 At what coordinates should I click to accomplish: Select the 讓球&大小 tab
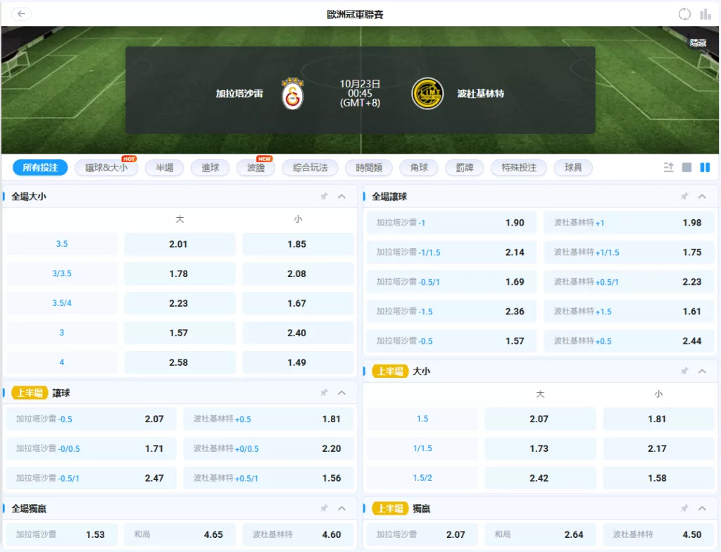(106, 168)
